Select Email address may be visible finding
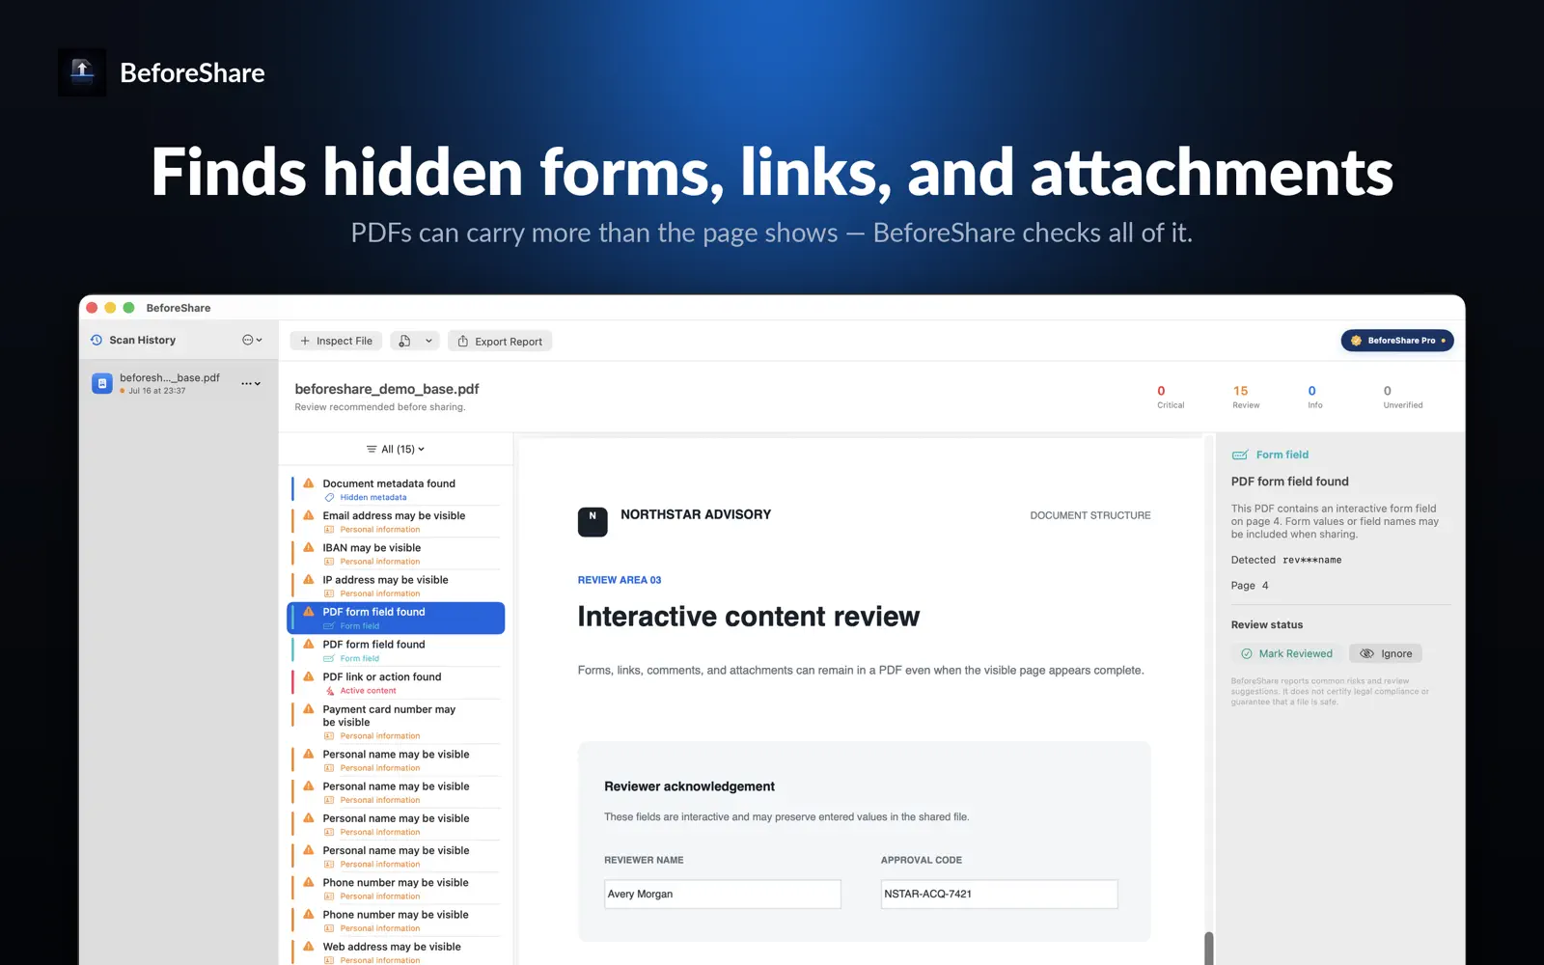This screenshot has width=1544, height=965. (397, 521)
